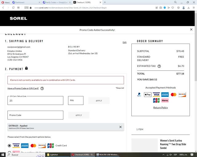Click the Klarna accepted payment logo
Viewport: 197px width, 157px height.
coord(165,100)
